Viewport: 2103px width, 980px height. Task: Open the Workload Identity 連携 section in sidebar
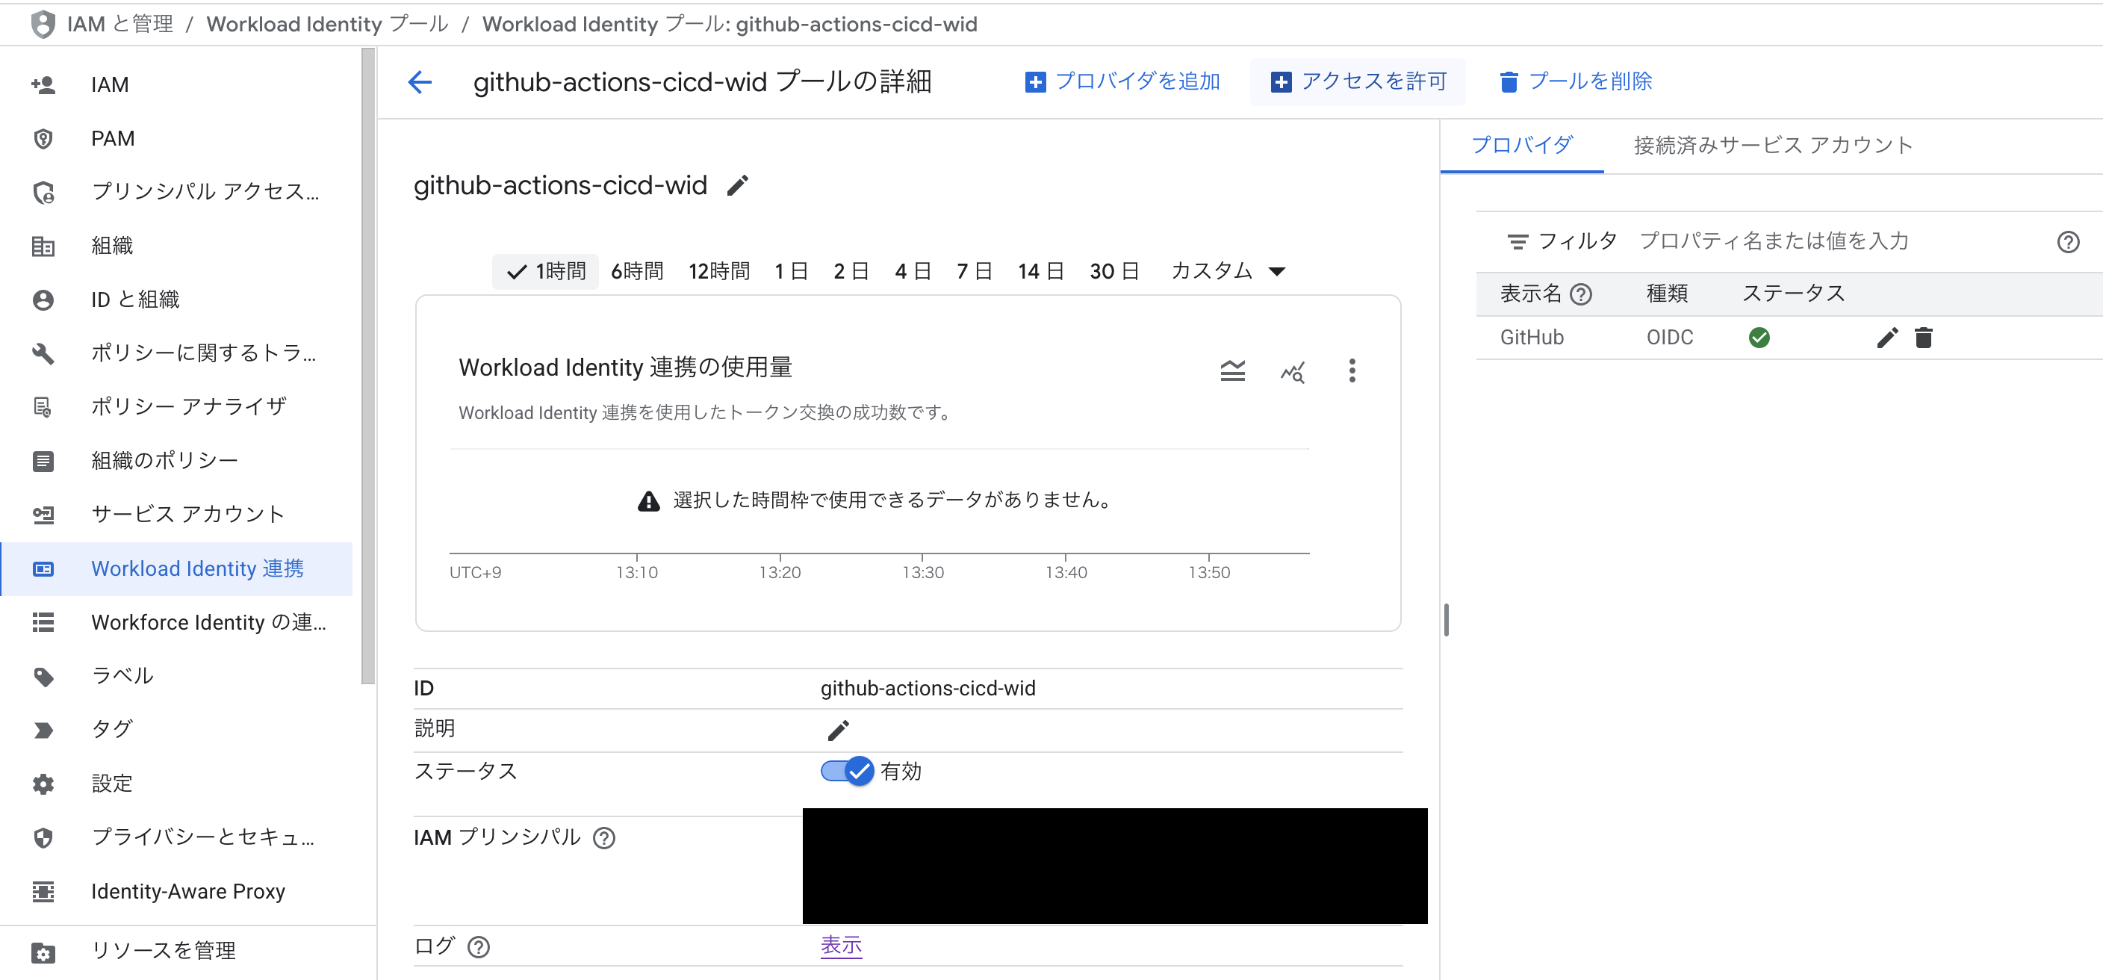[x=196, y=568]
